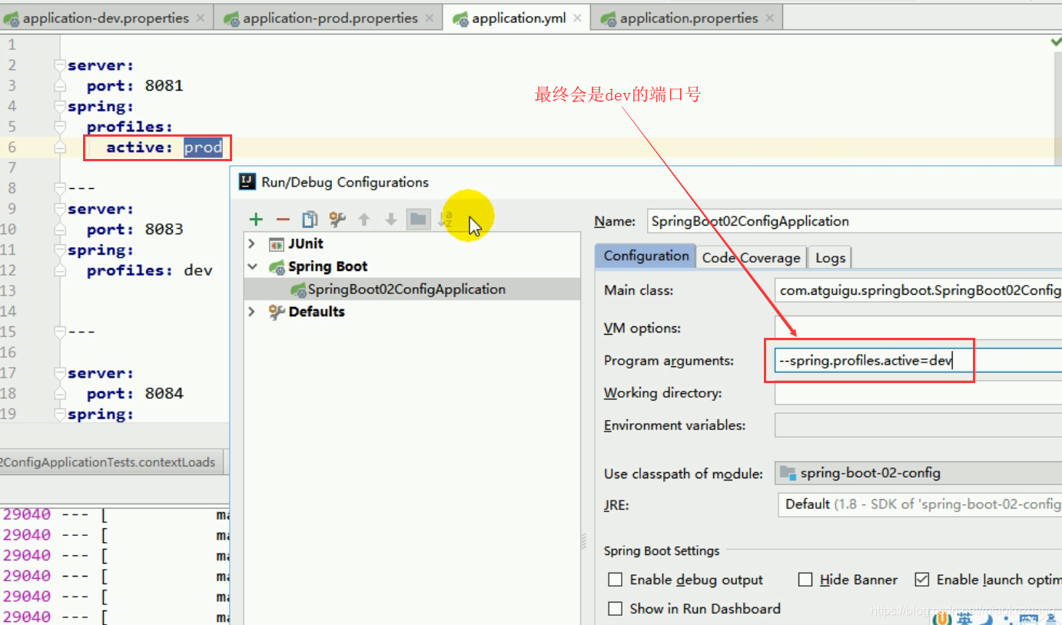Click the IntelliJ logo in dialog title
This screenshot has height=625, width=1062.
click(x=247, y=182)
